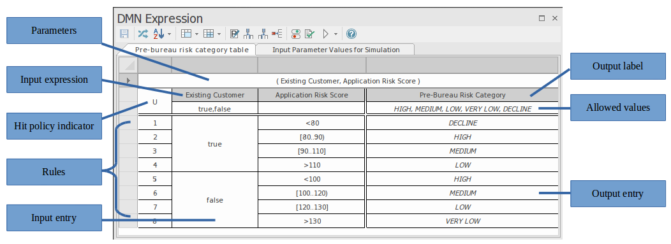Click the table grid rows icon
The height and width of the screenshot is (244, 671).
(209, 34)
